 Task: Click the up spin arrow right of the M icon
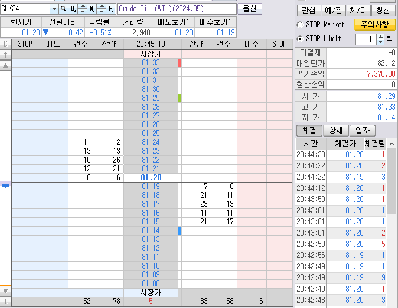click(102, 6)
